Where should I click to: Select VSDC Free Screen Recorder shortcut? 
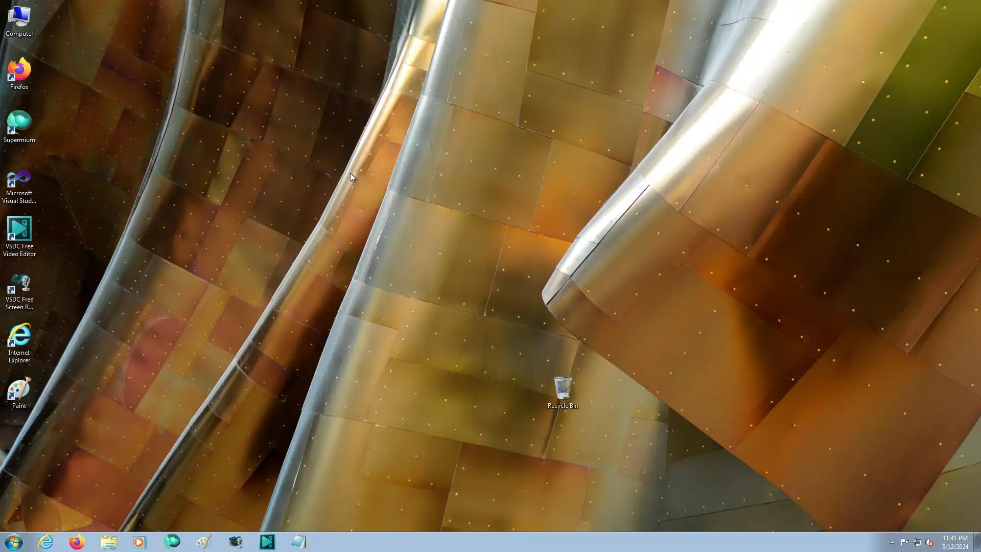[19, 291]
